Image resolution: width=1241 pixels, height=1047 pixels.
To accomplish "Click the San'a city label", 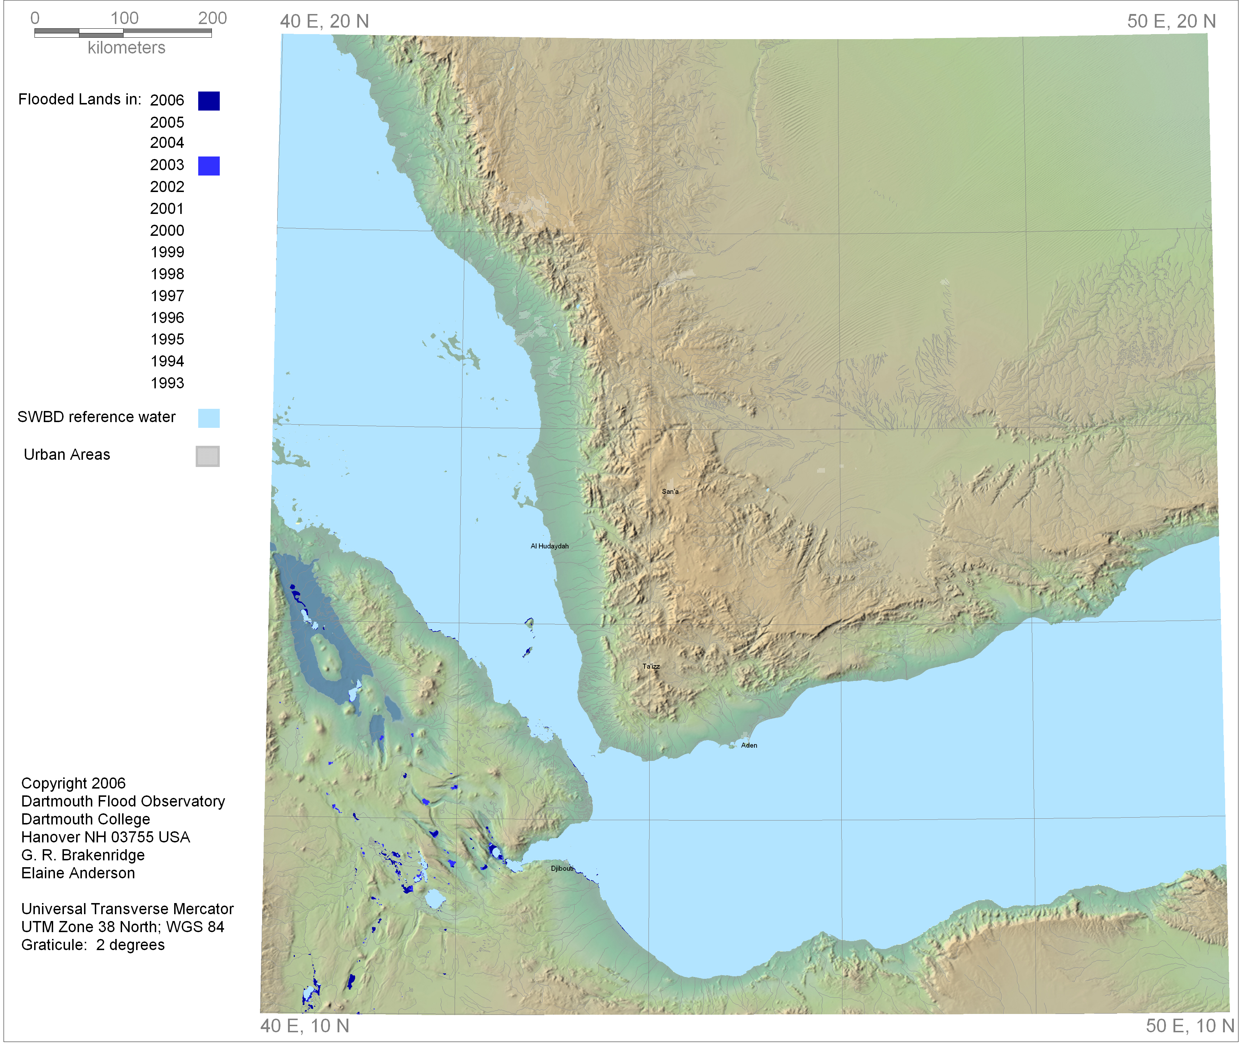I will pyautogui.click(x=670, y=491).
